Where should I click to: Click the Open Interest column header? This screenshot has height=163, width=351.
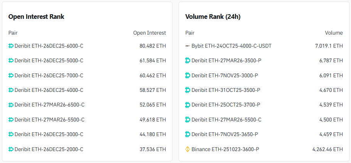[x=149, y=33]
